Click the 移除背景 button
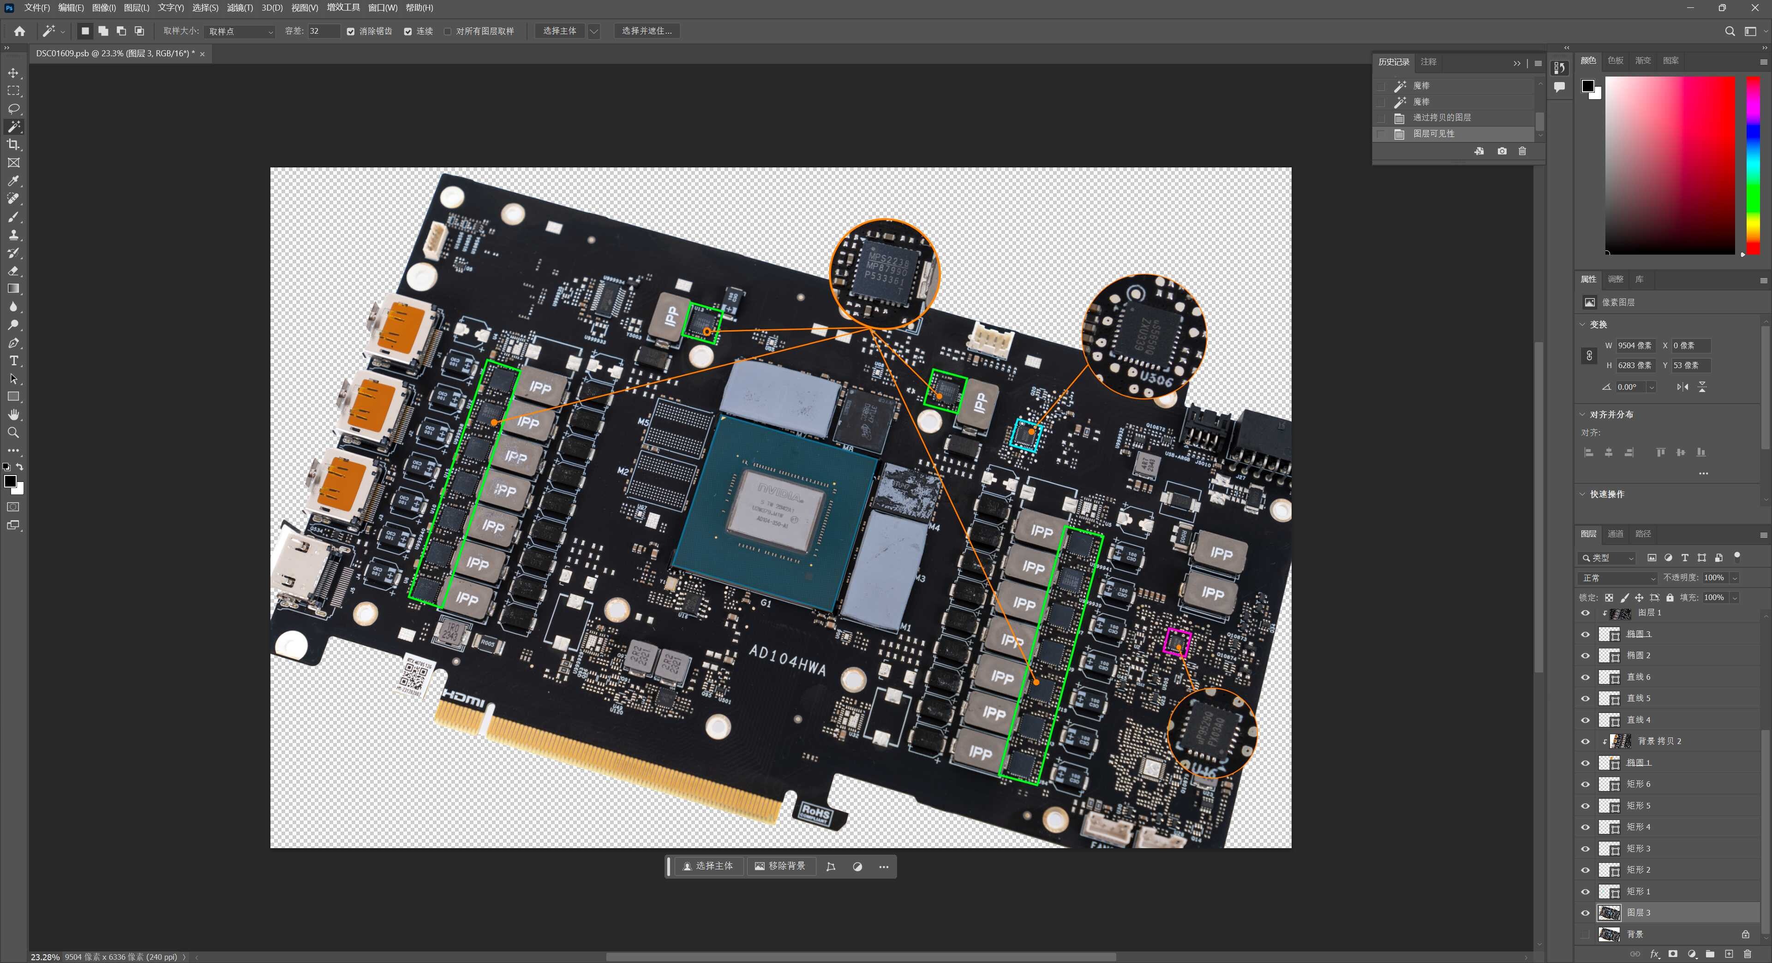Image resolution: width=1772 pixels, height=963 pixels. (x=780, y=866)
